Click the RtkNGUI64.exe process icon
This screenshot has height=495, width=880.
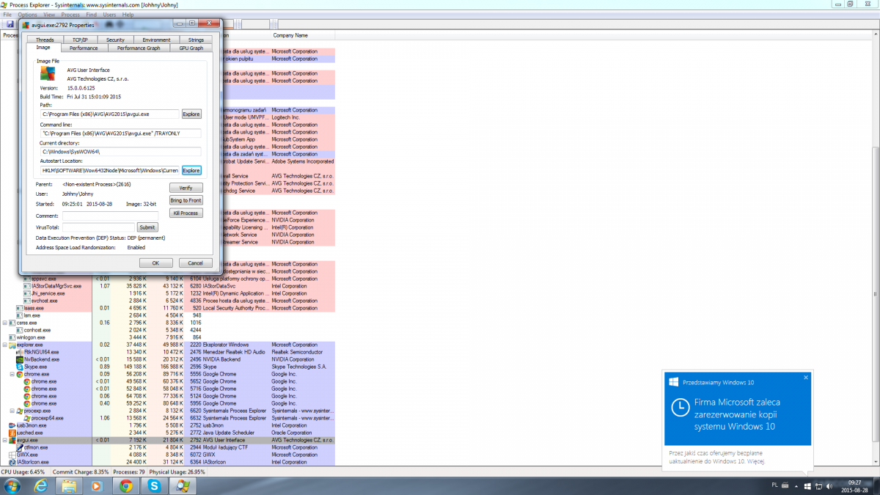point(19,352)
